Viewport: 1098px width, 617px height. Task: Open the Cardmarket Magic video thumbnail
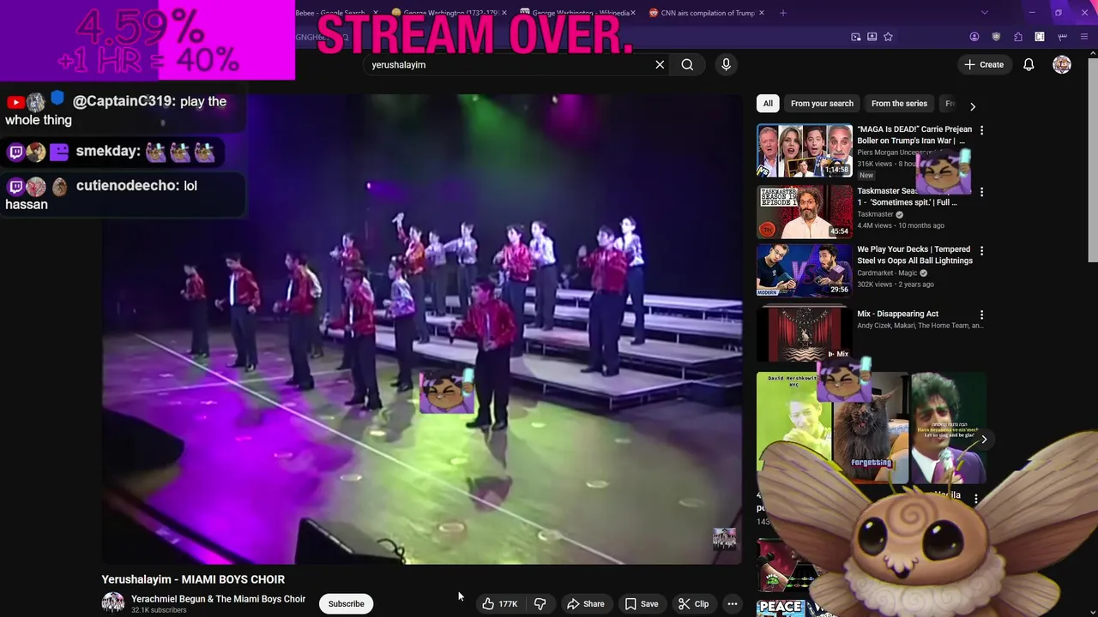(x=804, y=270)
